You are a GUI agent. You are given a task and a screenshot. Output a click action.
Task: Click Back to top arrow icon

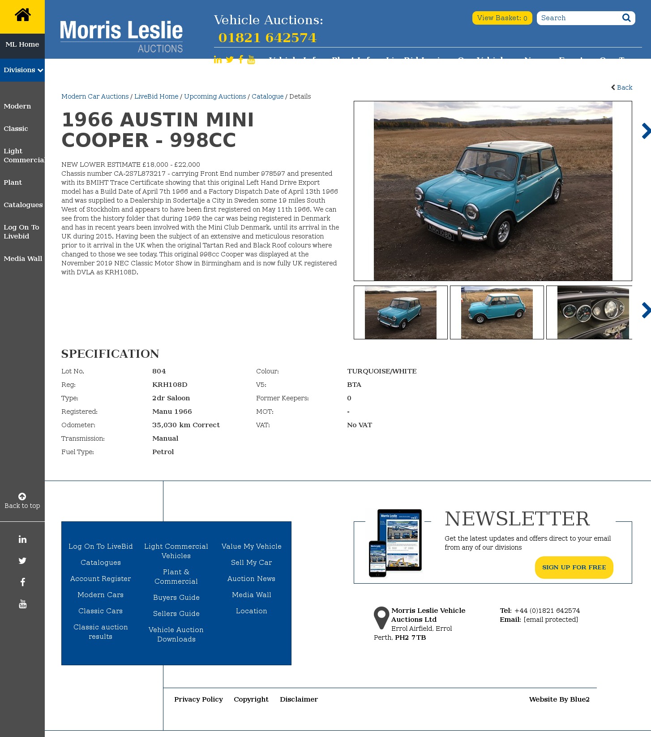[x=22, y=496]
